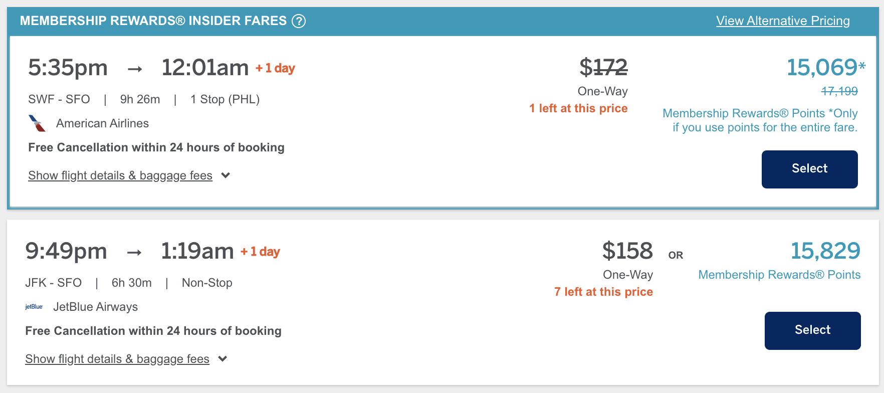Click the JetBlue Airways logo

pos(34,307)
